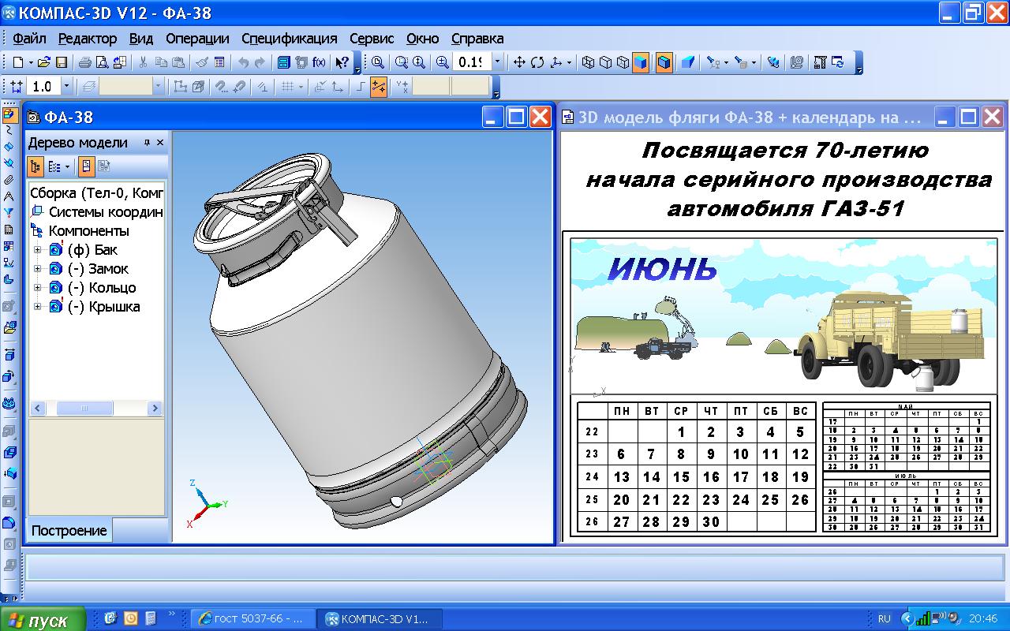The height and width of the screenshot is (631, 1010).
Task: Open the view orientation dropdown arrow
Action: coord(569,62)
